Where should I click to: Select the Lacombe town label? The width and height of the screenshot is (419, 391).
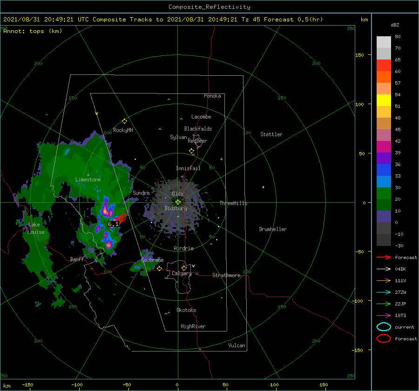[x=201, y=117]
